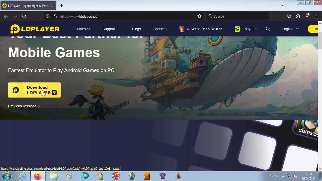Viewport: 322px width, 181px height.
Task: Open Windows Explorer folder in taskbar
Action: [54, 176]
